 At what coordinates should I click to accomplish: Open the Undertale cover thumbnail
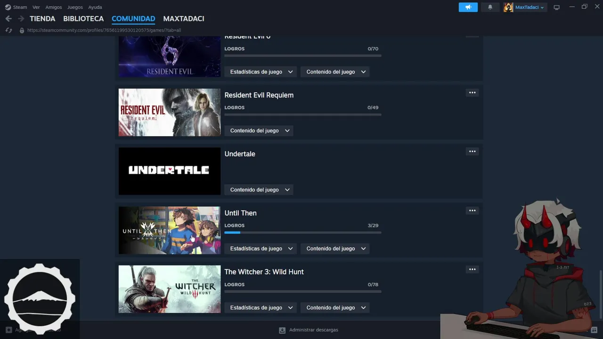point(170,171)
